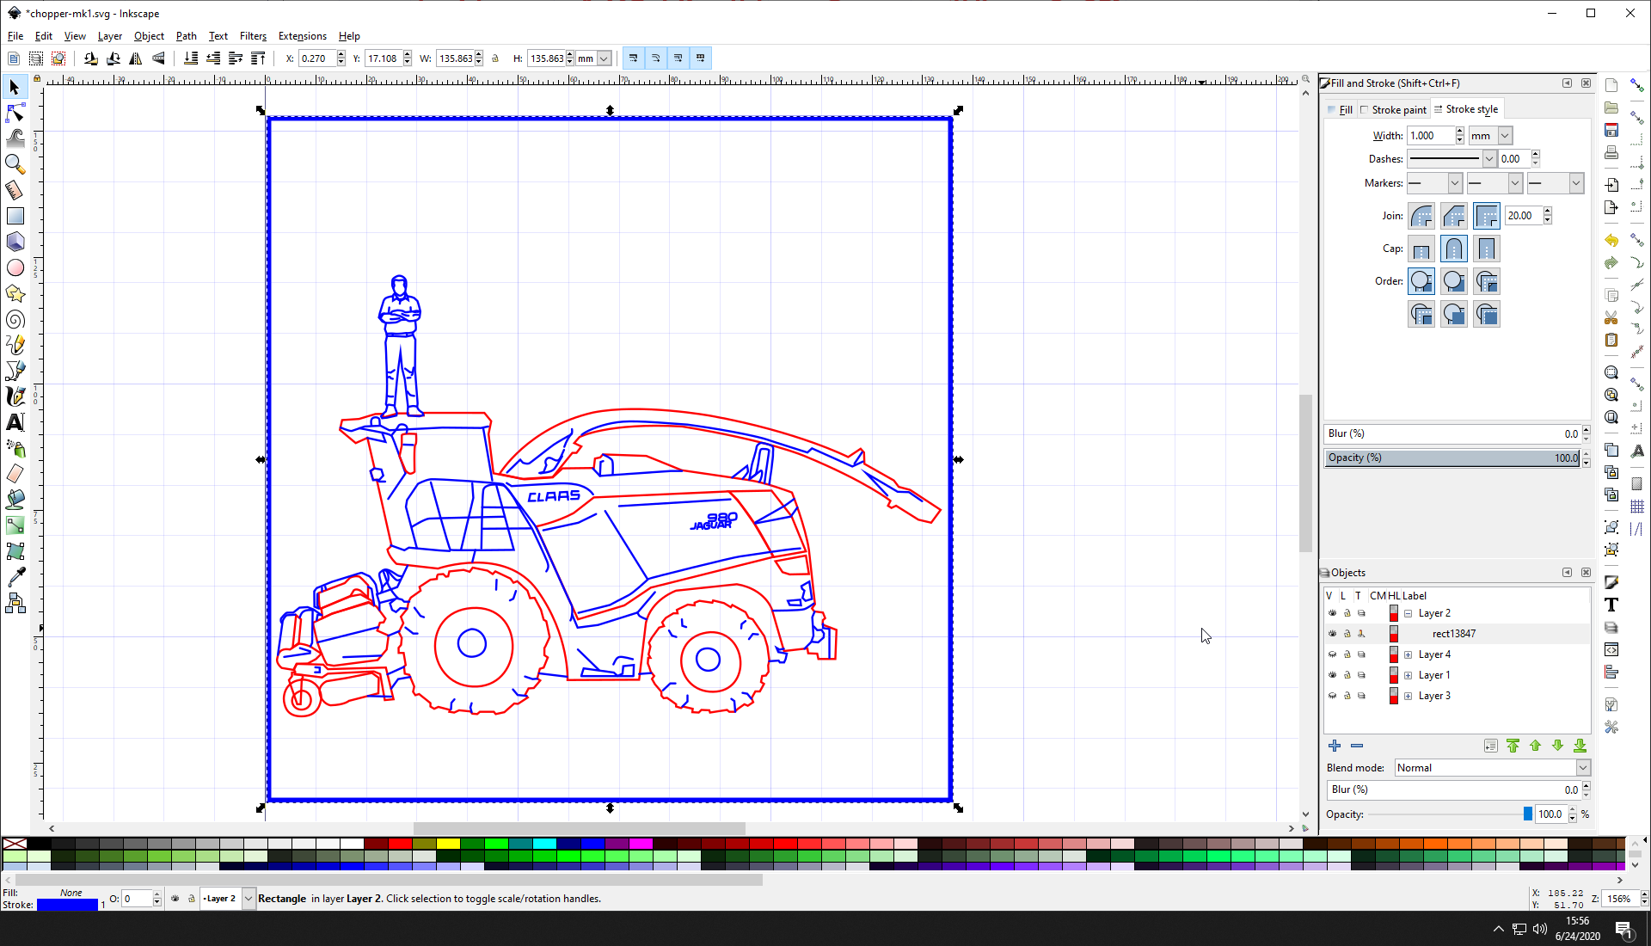1651x946 pixels.
Task: Select the Calligraphy tool
Action: (15, 396)
